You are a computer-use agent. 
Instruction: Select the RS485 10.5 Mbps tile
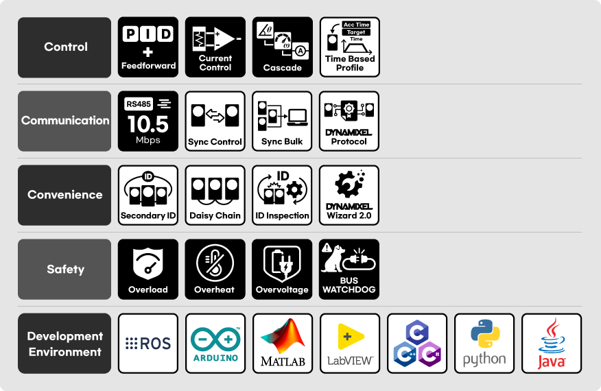pos(148,121)
